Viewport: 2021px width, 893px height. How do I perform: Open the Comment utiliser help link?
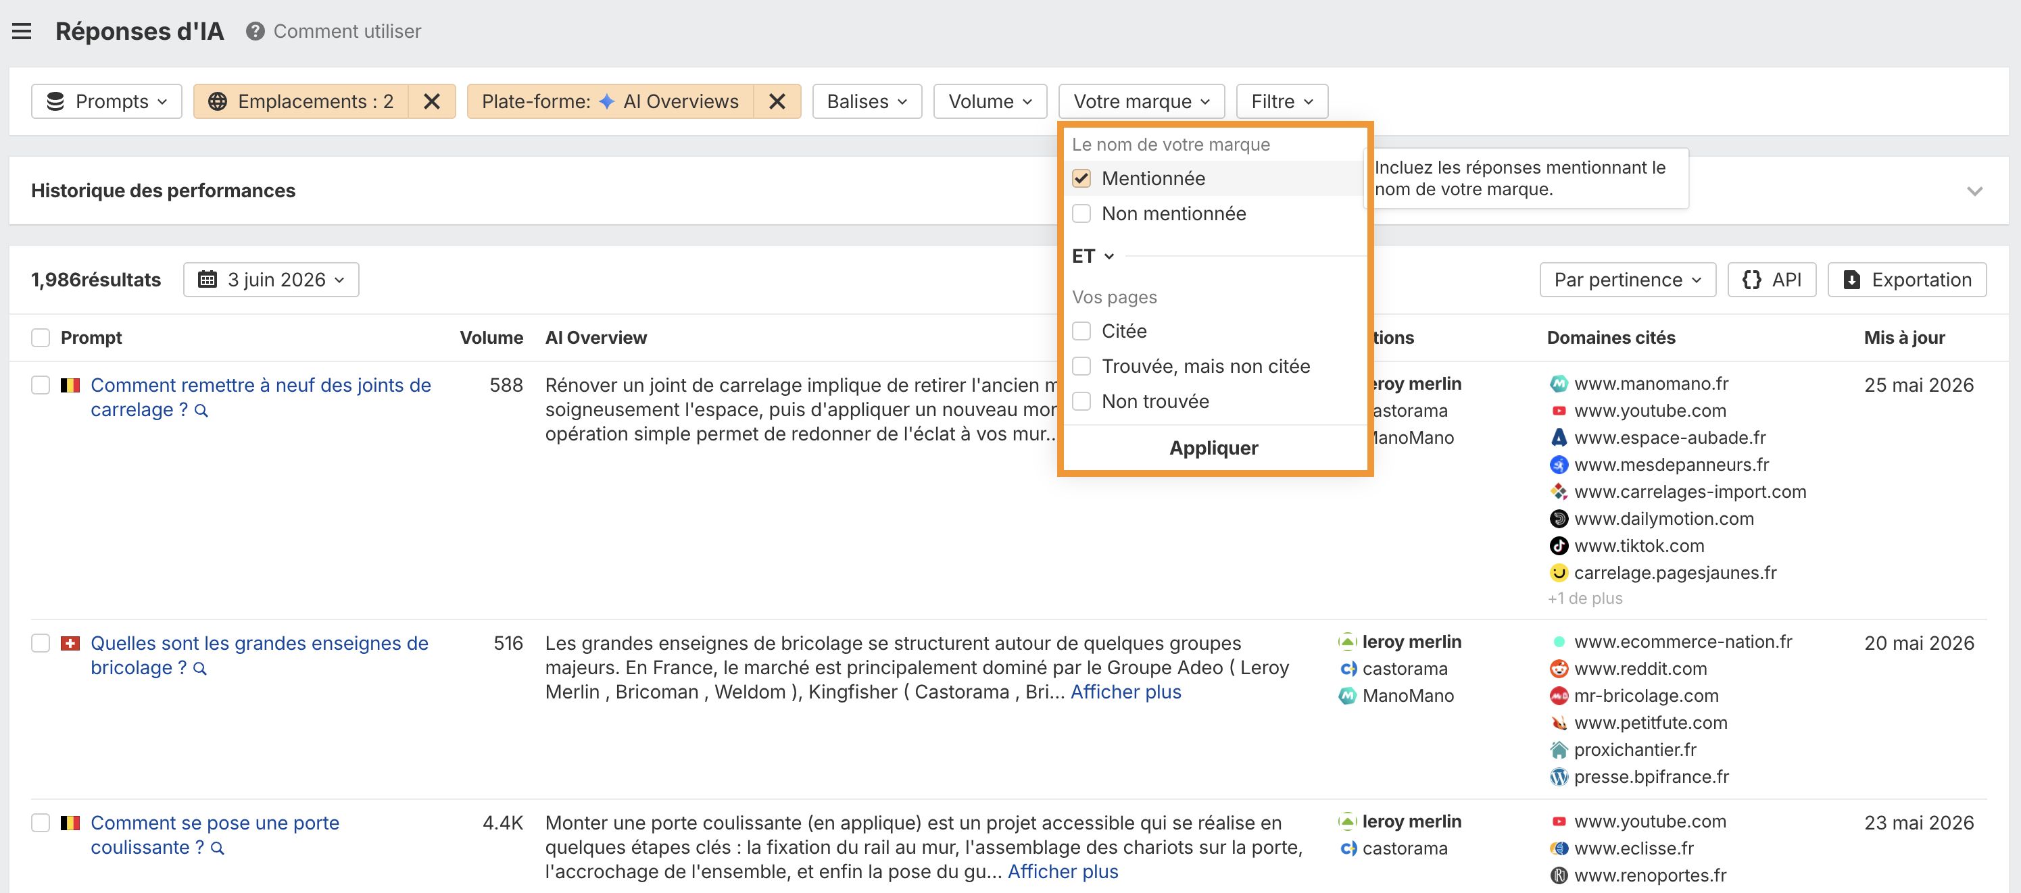tap(347, 31)
